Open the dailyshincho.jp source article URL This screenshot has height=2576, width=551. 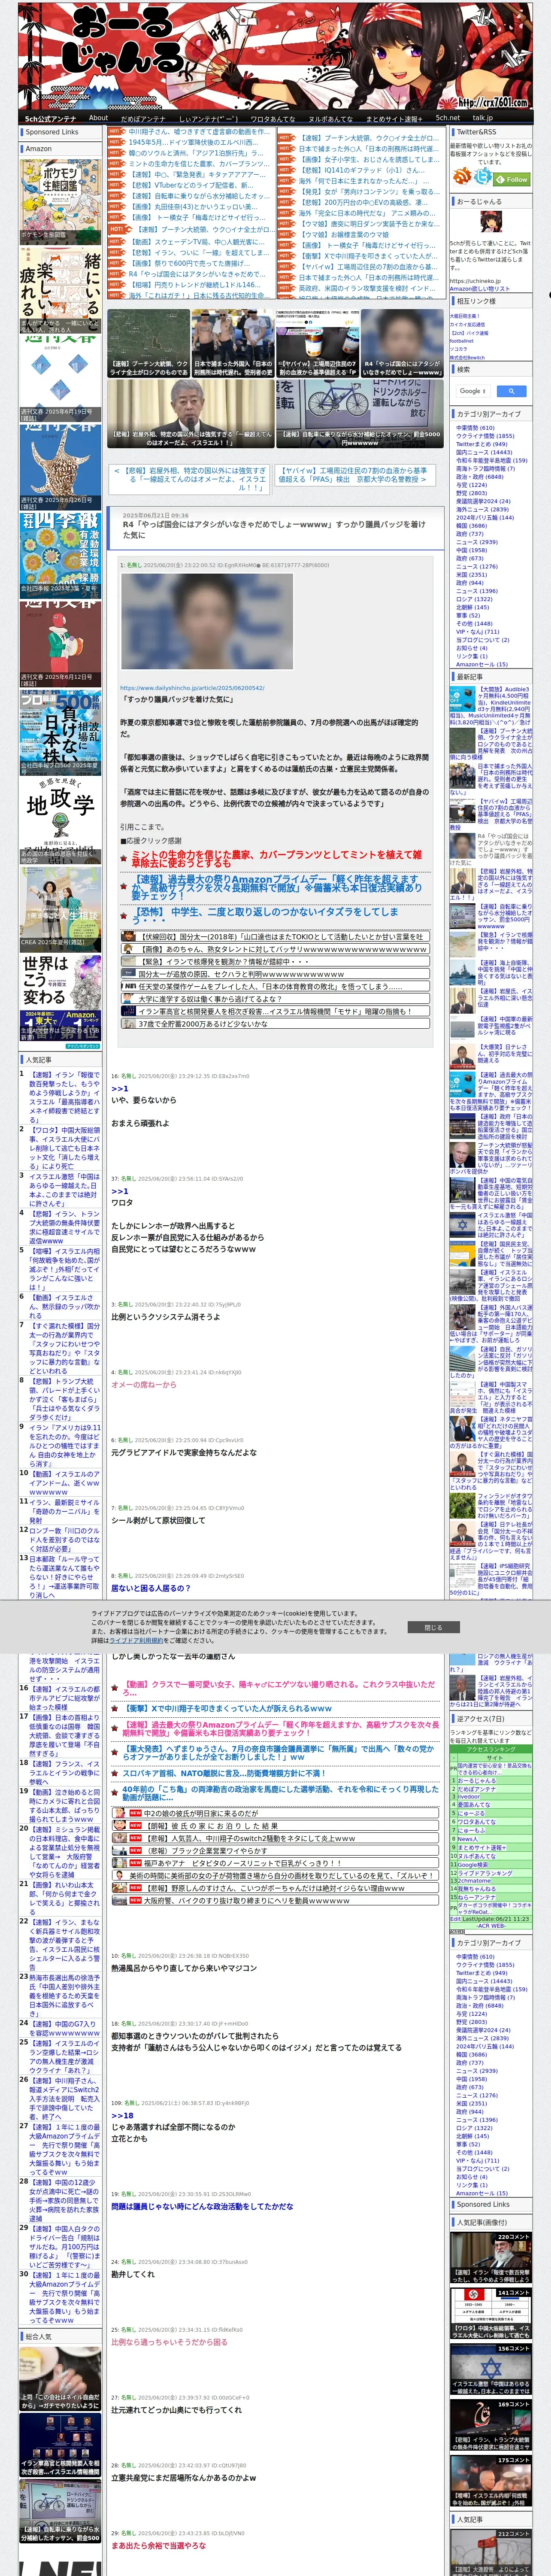click(192, 688)
